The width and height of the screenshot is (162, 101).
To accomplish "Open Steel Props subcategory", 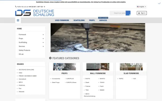I will (56, 82).
